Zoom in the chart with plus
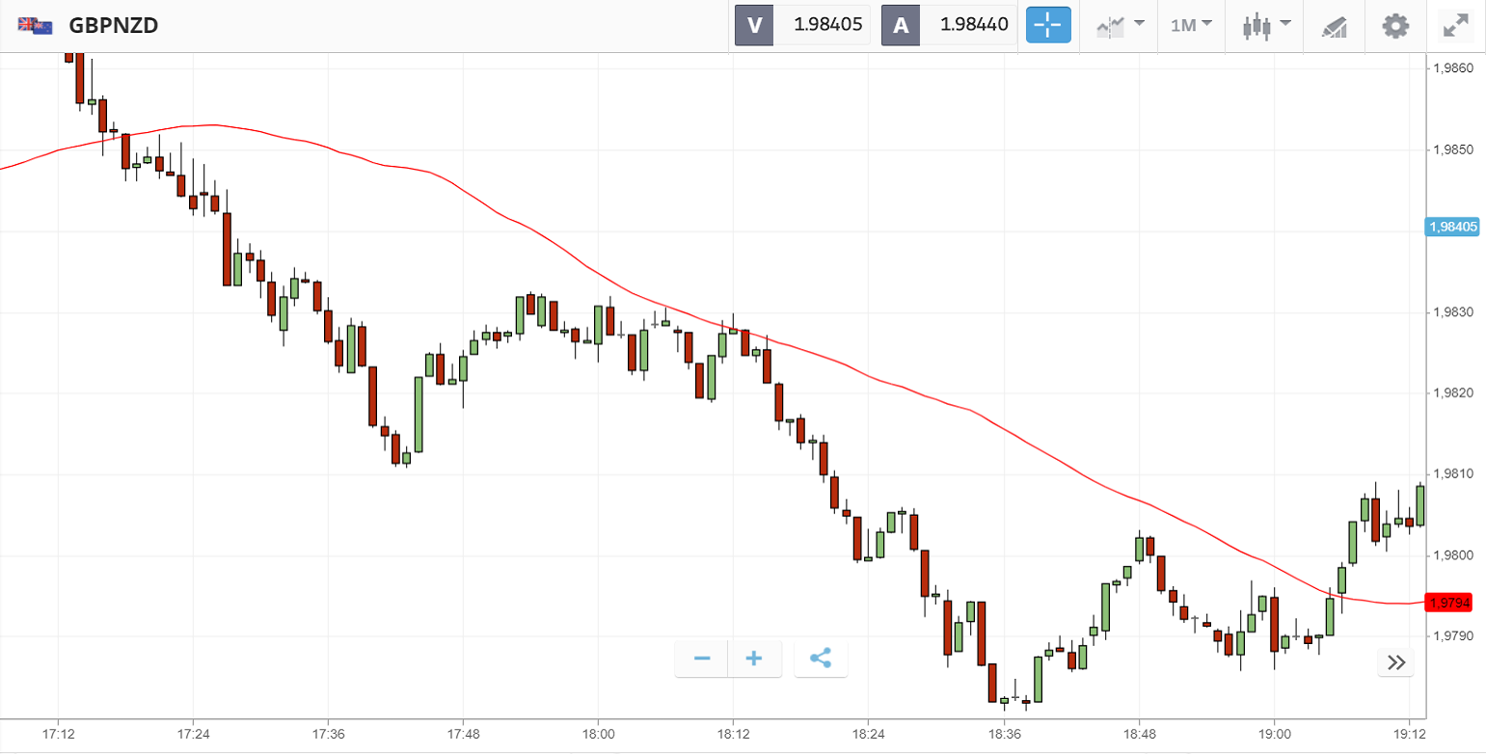This screenshot has width=1486, height=754. click(754, 659)
